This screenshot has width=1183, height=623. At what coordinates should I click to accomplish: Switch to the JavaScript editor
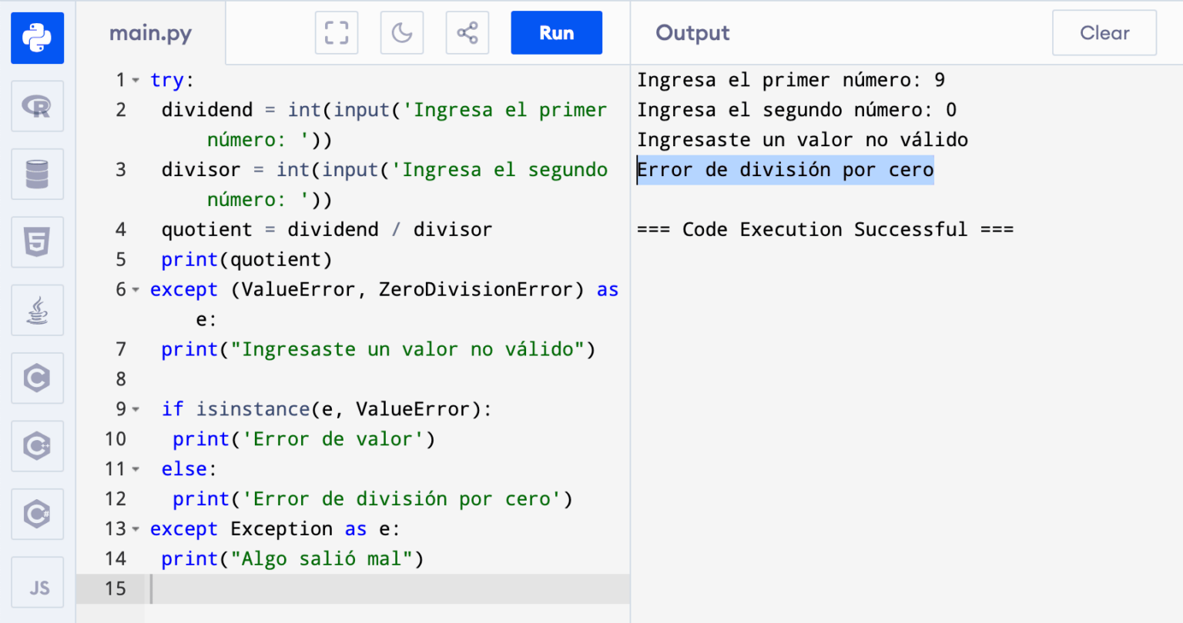[37, 582]
